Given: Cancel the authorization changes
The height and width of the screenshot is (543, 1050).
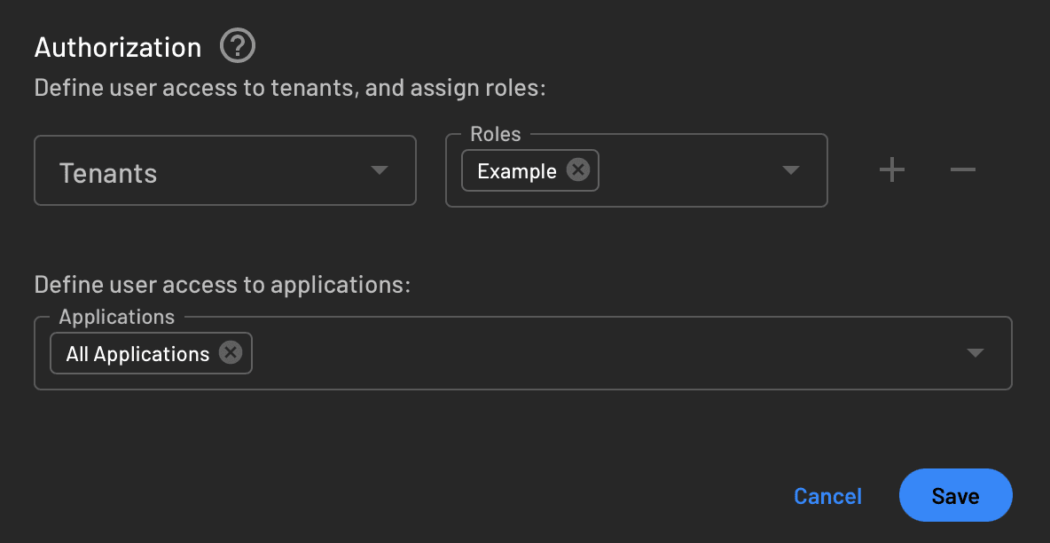Looking at the screenshot, I should [827, 495].
